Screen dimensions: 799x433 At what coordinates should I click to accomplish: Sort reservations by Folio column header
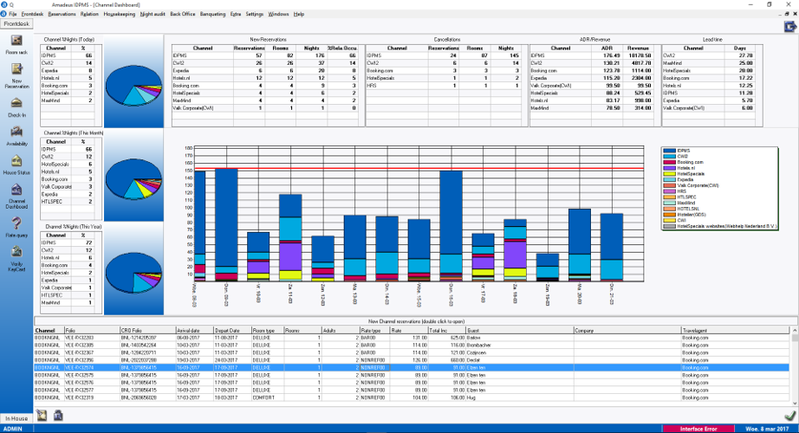[x=91, y=331]
